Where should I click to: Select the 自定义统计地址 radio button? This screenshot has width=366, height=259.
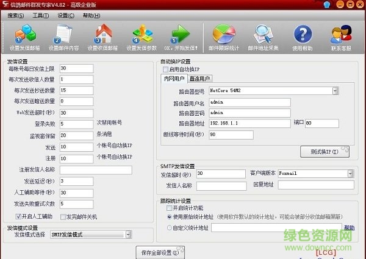[170, 228]
